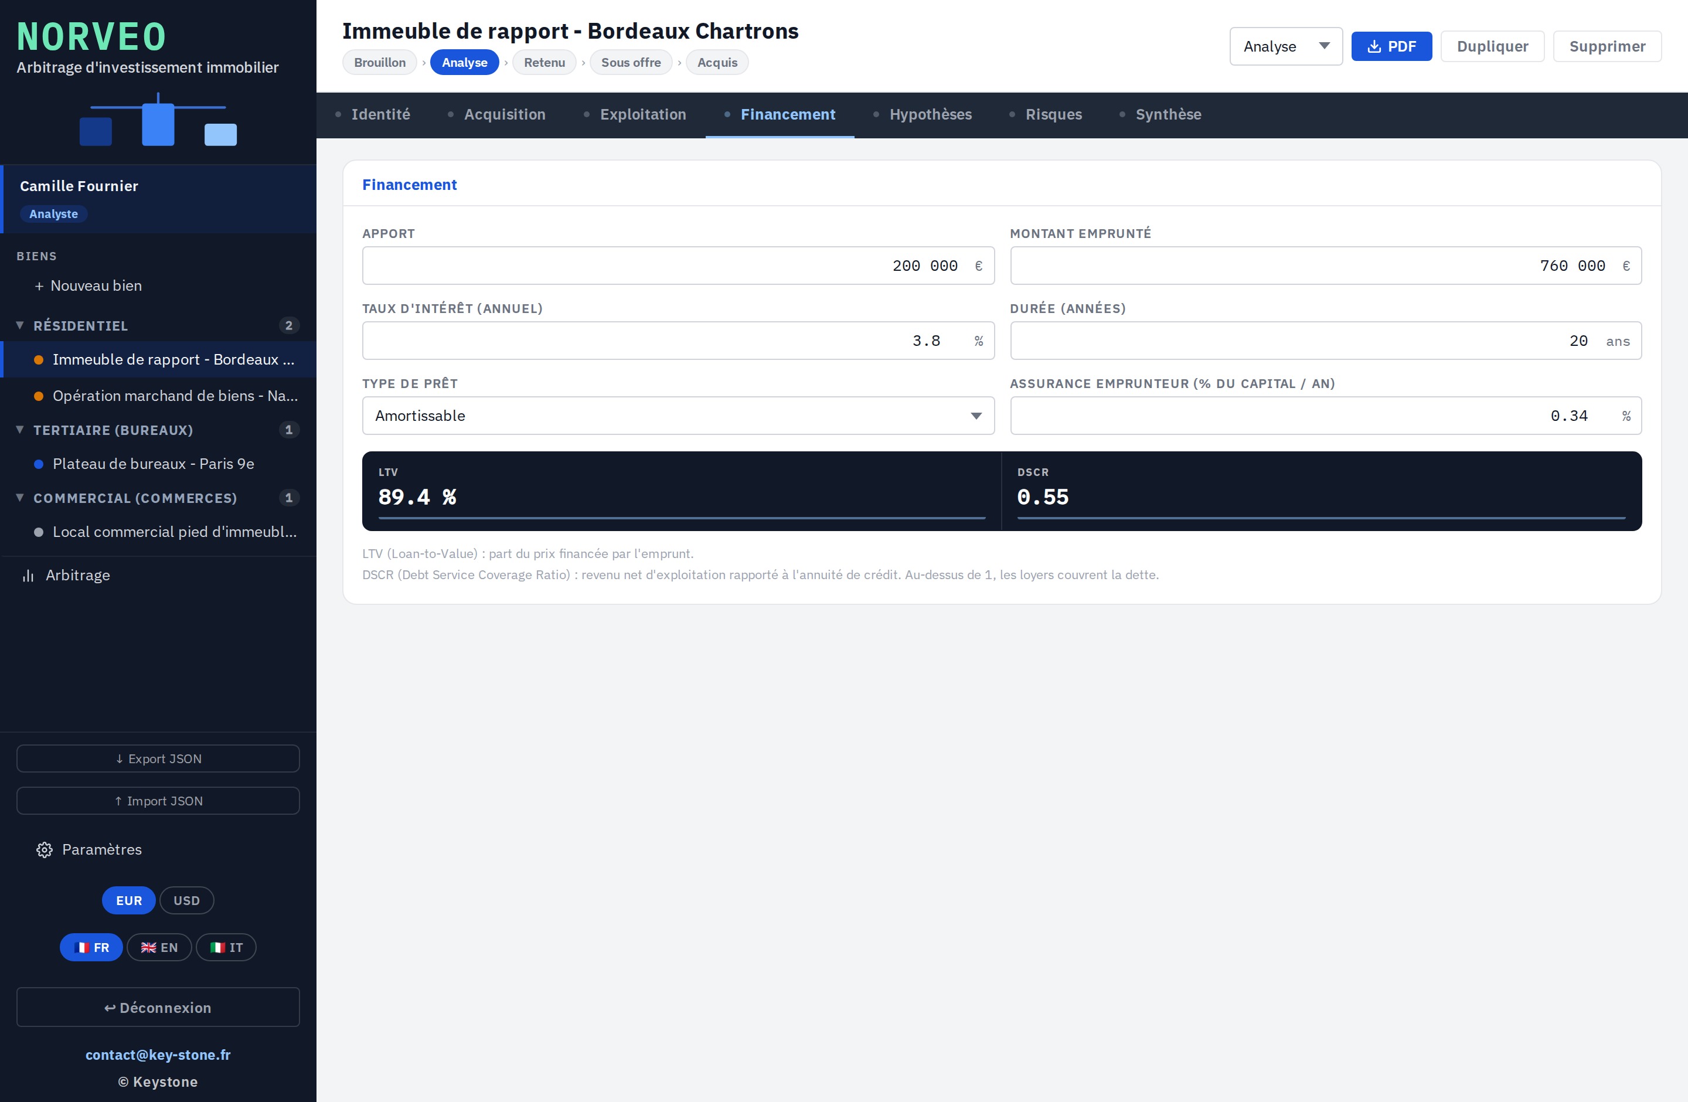Click the Paramètres gear icon
The image size is (1688, 1102).
click(45, 849)
